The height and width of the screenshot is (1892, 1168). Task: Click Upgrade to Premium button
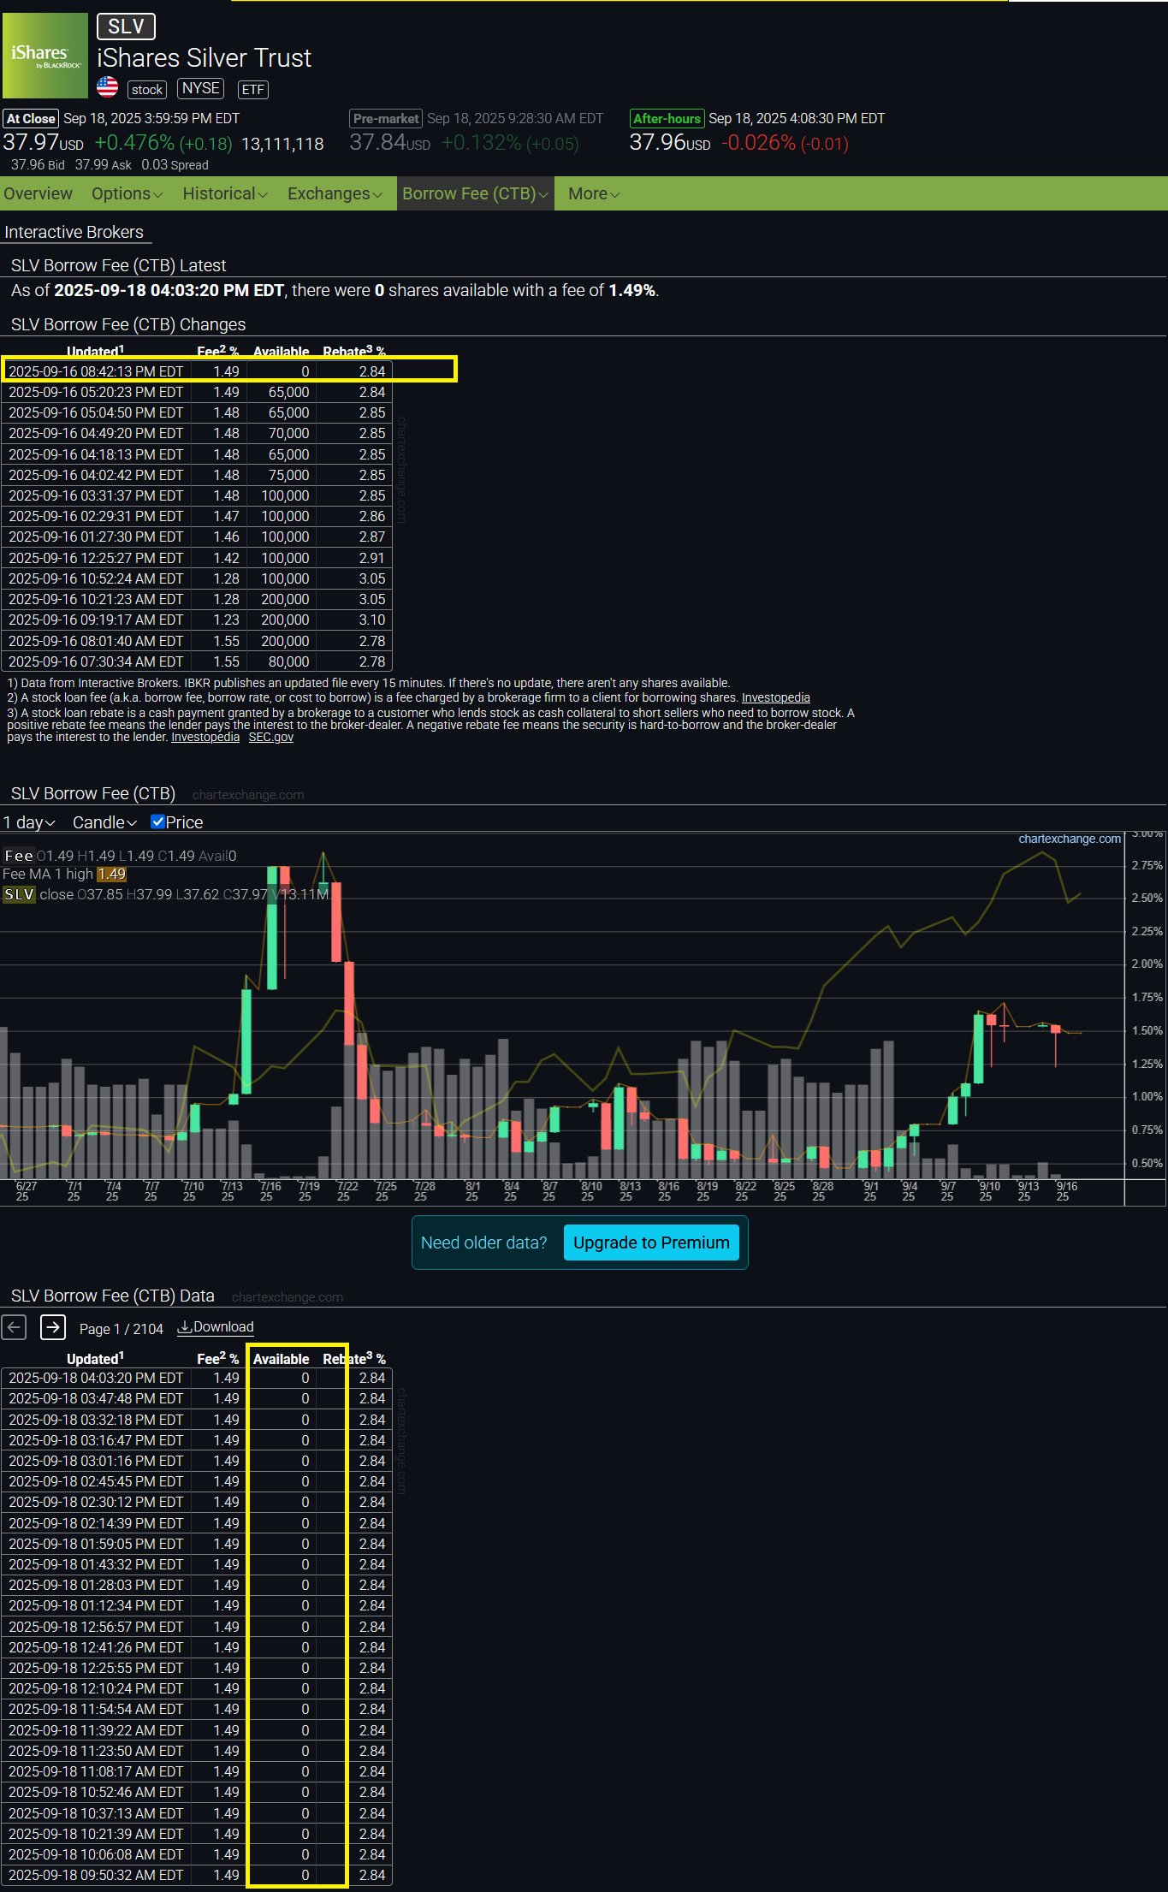coord(651,1243)
